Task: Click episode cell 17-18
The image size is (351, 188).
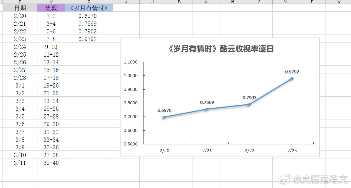Action: coord(51,78)
